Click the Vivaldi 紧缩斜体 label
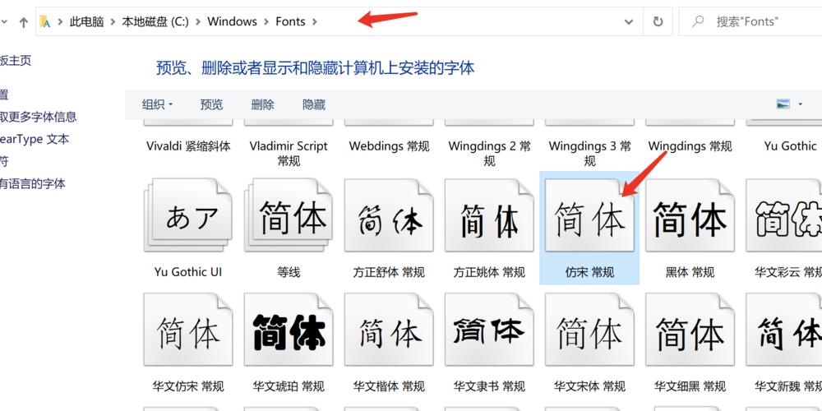 [x=188, y=146]
